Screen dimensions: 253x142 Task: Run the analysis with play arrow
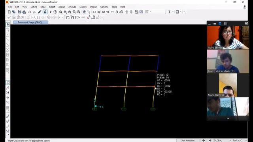51,12
